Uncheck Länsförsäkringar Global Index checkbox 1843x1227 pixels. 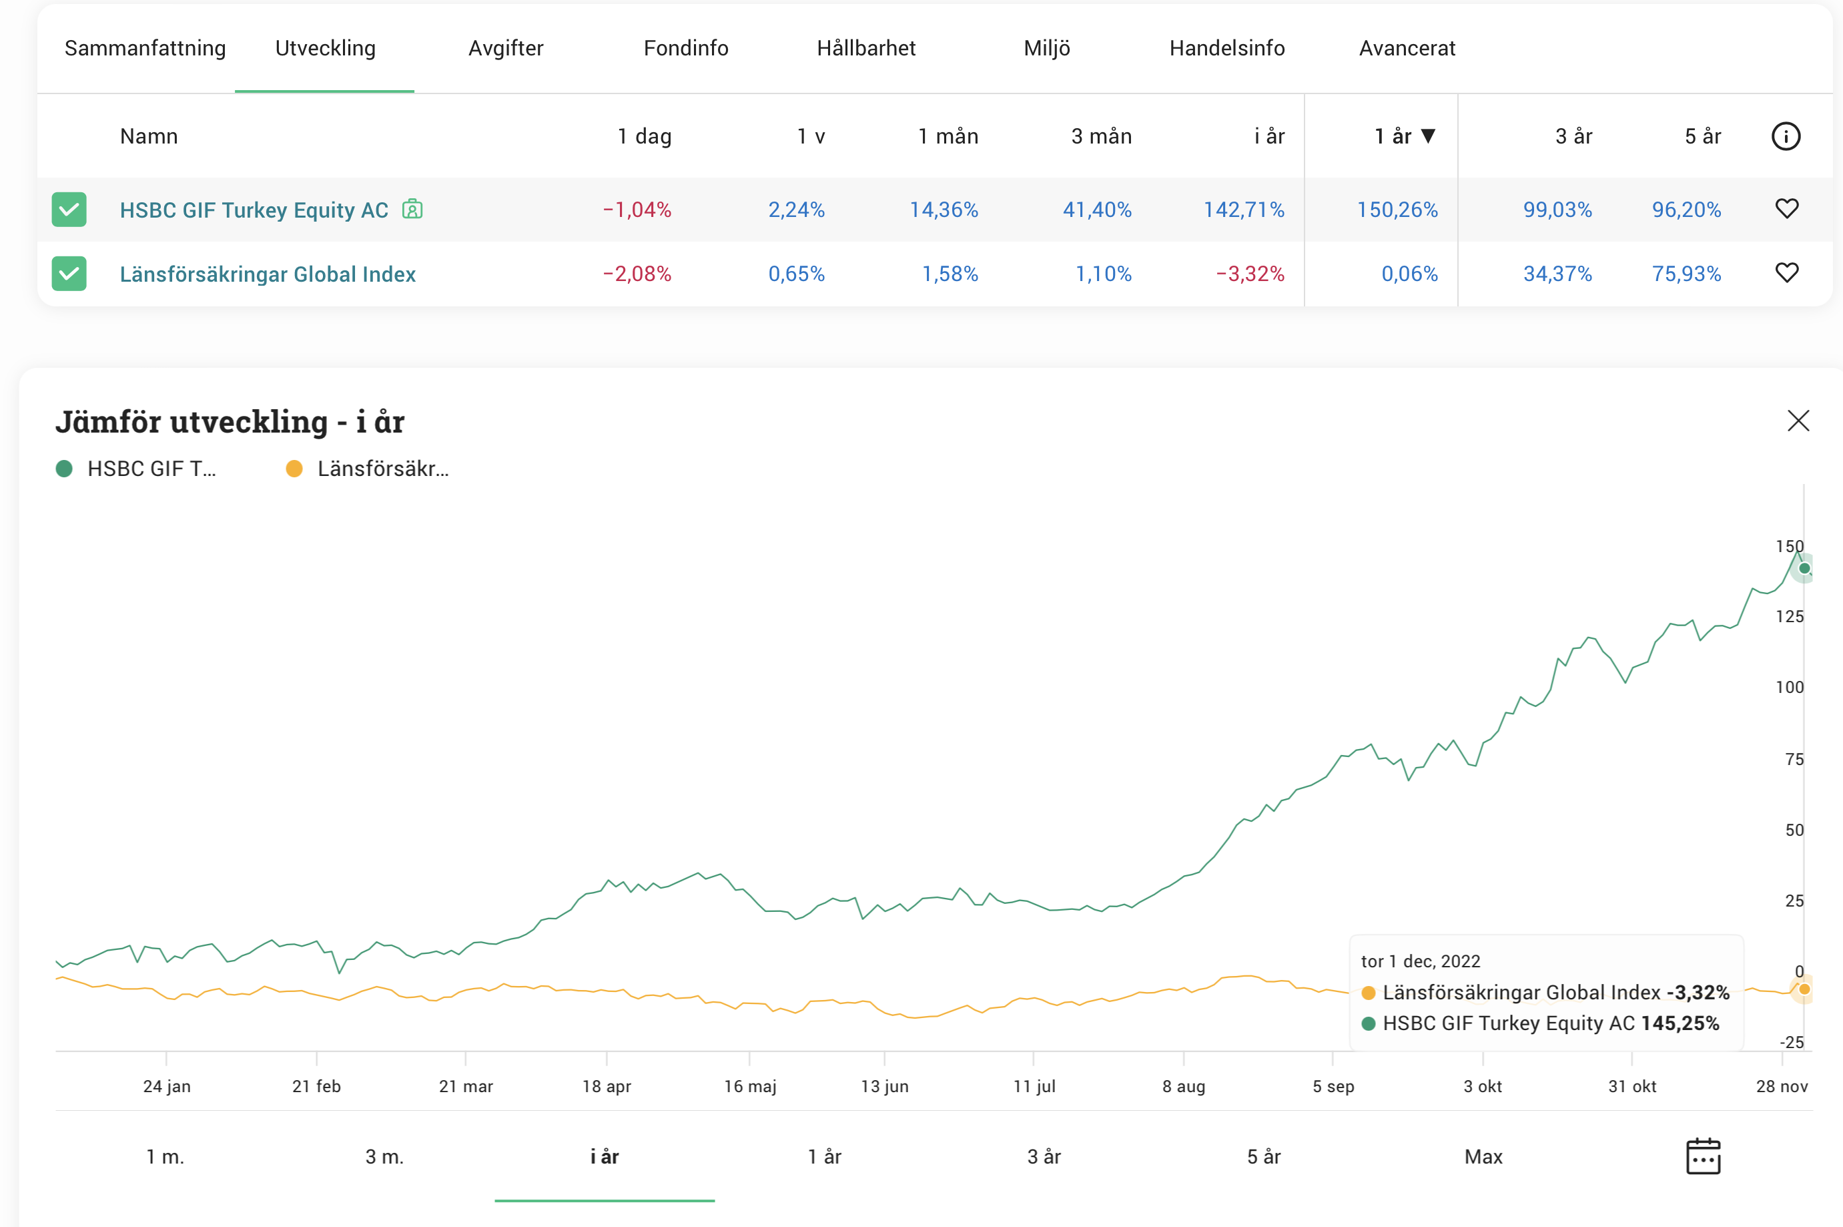(69, 273)
